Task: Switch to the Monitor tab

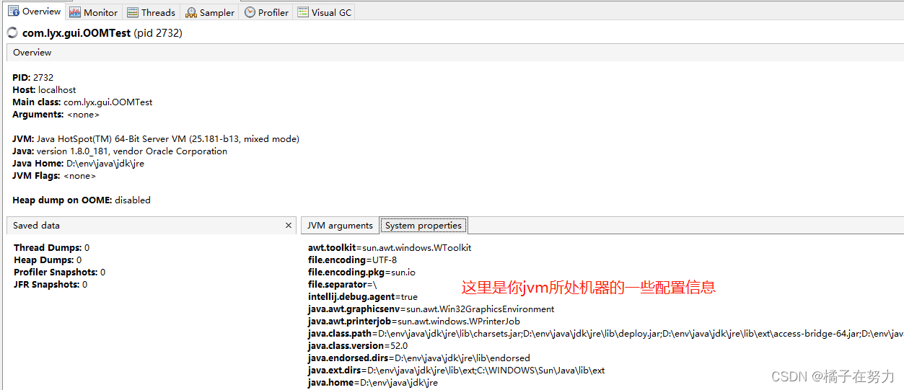Action: tap(94, 12)
